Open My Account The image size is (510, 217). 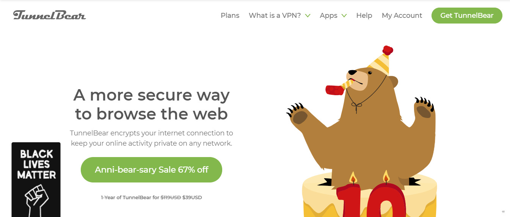tap(402, 16)
